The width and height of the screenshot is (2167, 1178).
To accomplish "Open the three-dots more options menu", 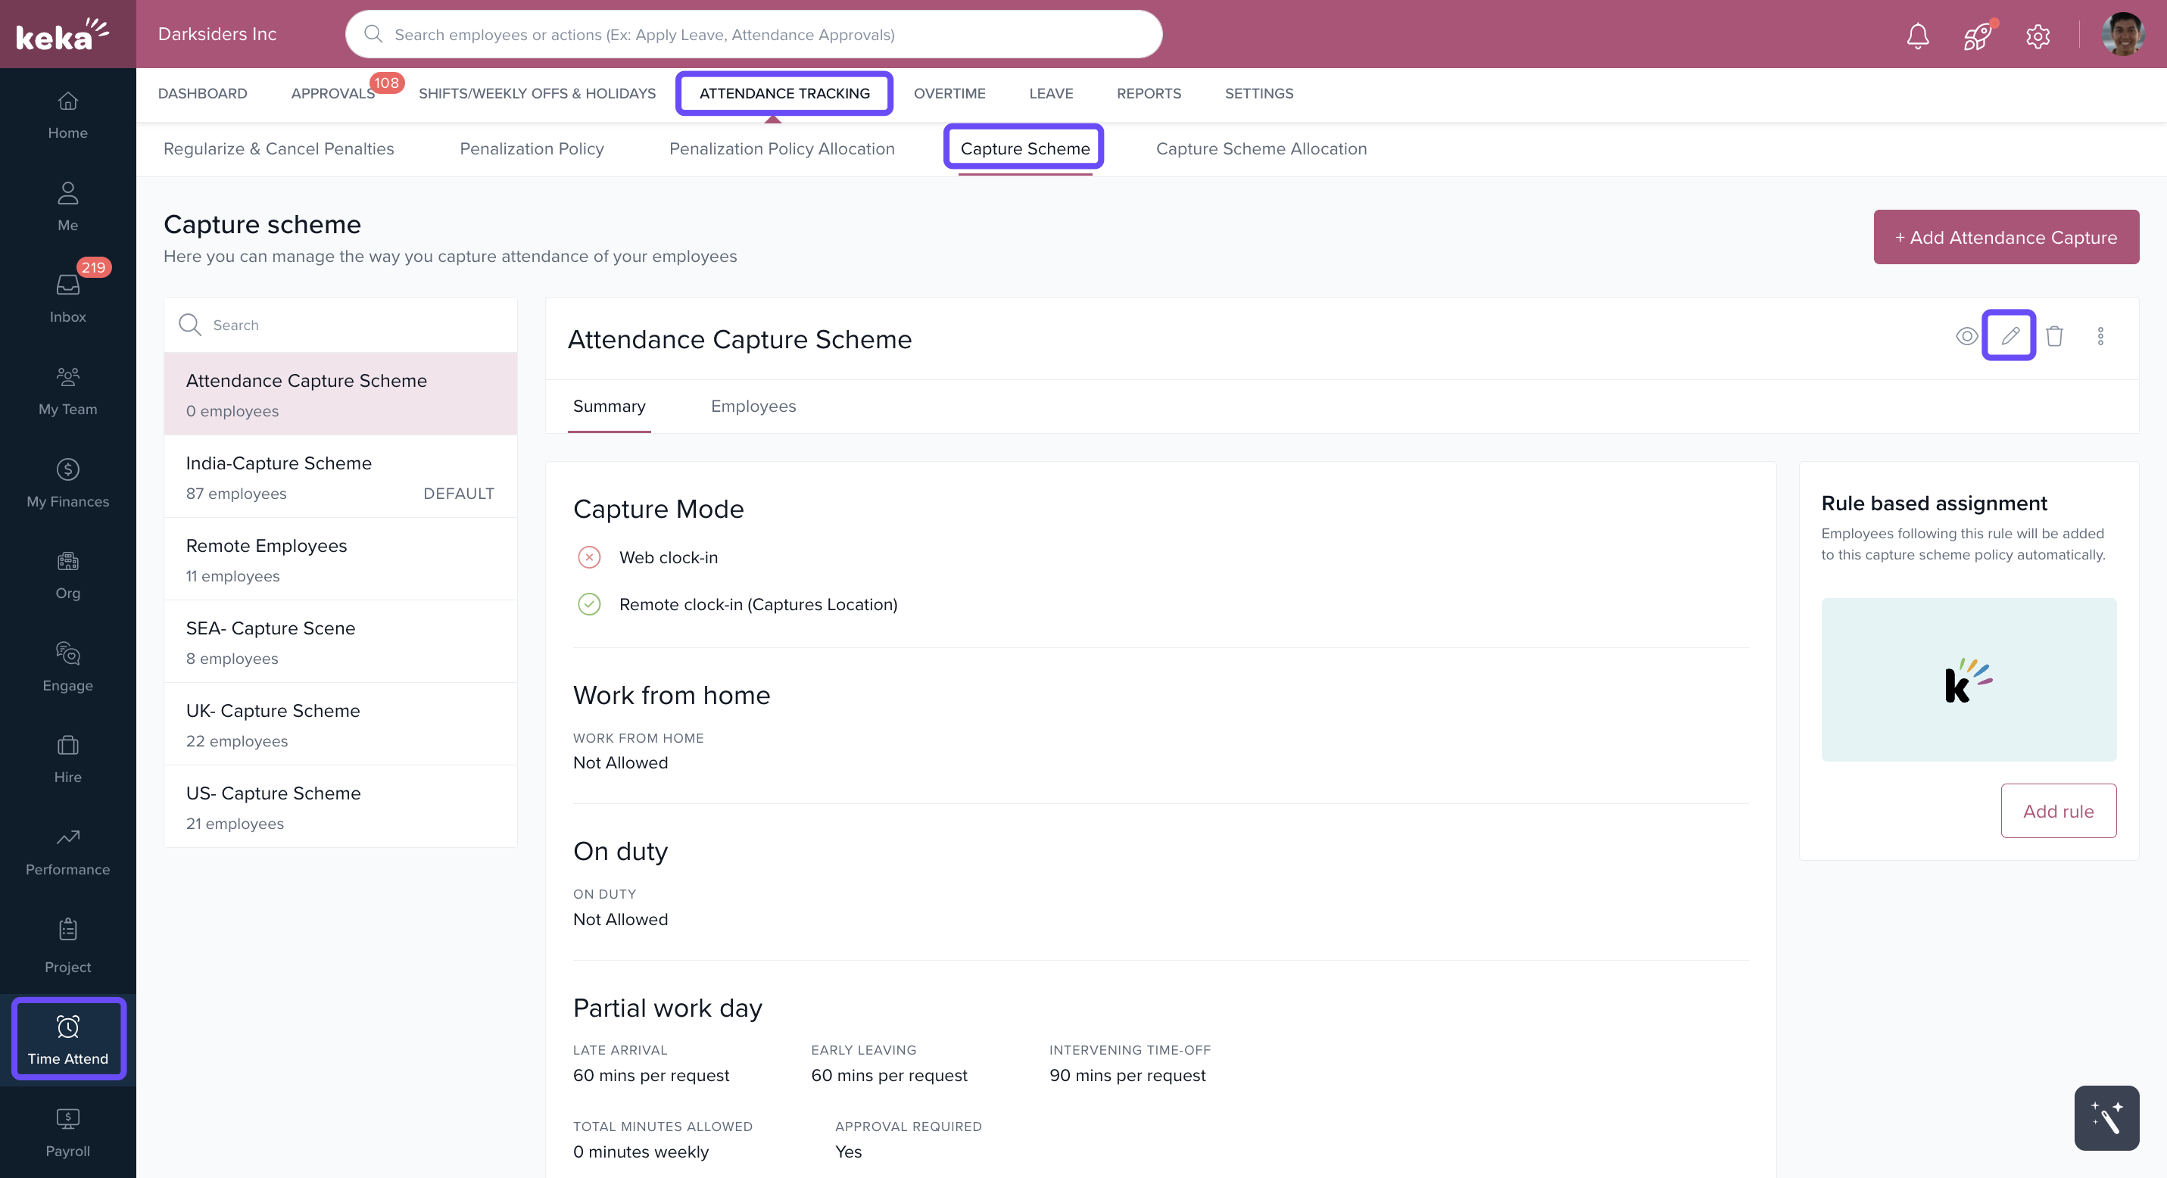I will [x=2100, y=336].
